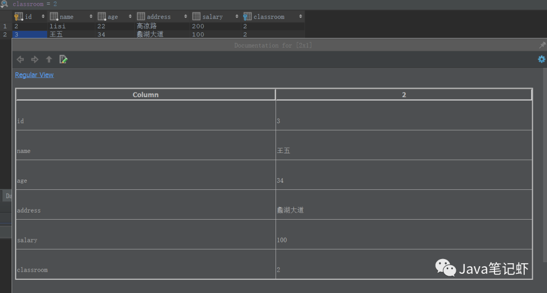
Task: Click the id column primary key icon
Action: click(19, 16)
